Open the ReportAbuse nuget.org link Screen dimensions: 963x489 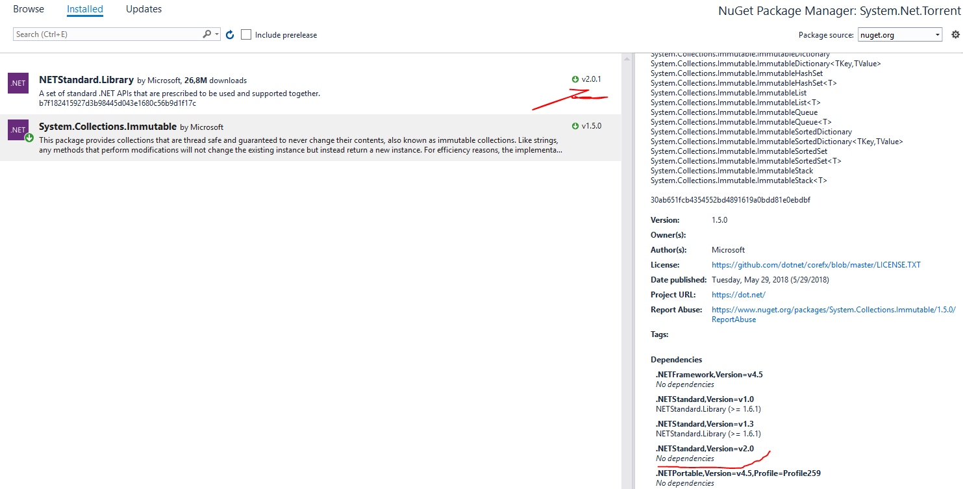click(834, 314)
